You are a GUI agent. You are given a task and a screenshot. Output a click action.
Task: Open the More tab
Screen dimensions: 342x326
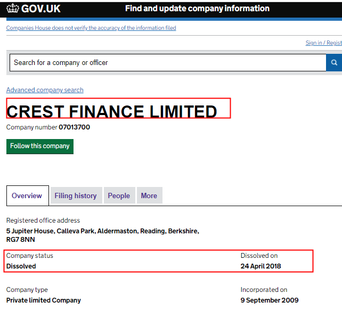149,195
